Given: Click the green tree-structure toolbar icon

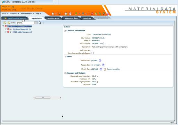Looking at the screenshot, I should [x=100, y=14].
